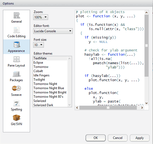Open the Pane Layout section icon

pos(16,59)
